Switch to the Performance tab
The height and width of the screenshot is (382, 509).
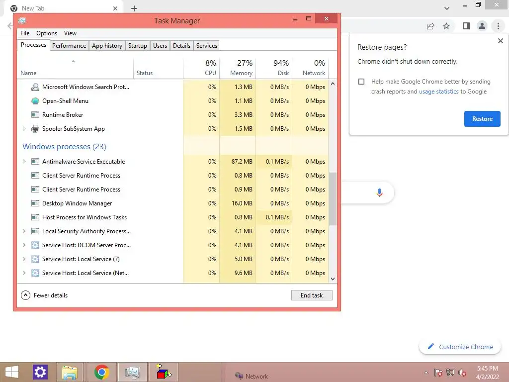tap(69, 46)
